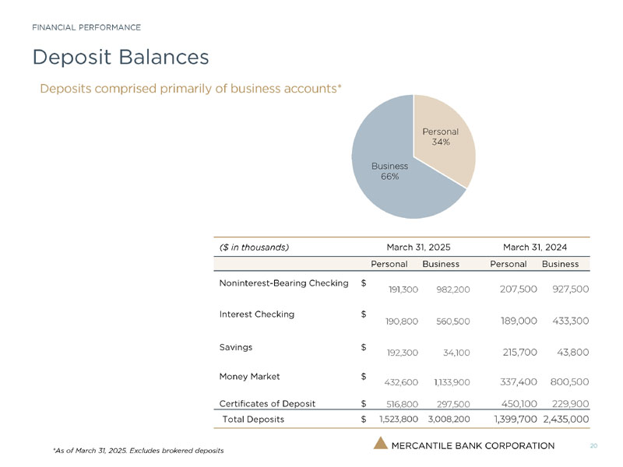Click the FINANCIAL PERFORMANCE section header

coord(86,27)
